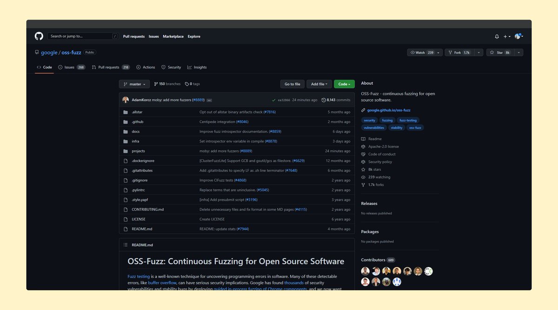Open the master branch selector
The width and height of the screenshot is (558, 310).
tap(134, 84)
